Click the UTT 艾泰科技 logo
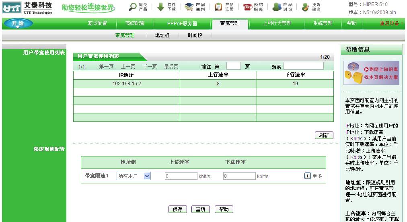Viewport: 407px width, 222px height. [28, 7]
